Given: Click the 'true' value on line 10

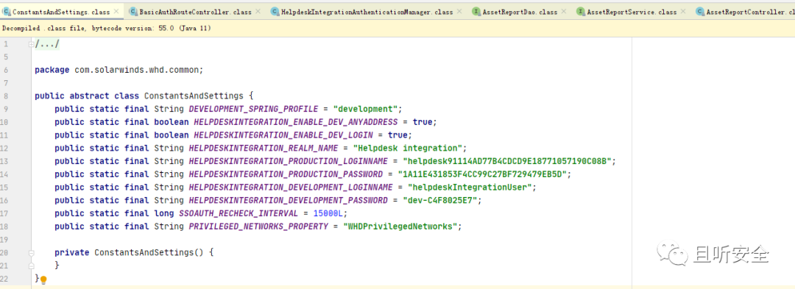Looking at the screenshot, I should (423, 122).
